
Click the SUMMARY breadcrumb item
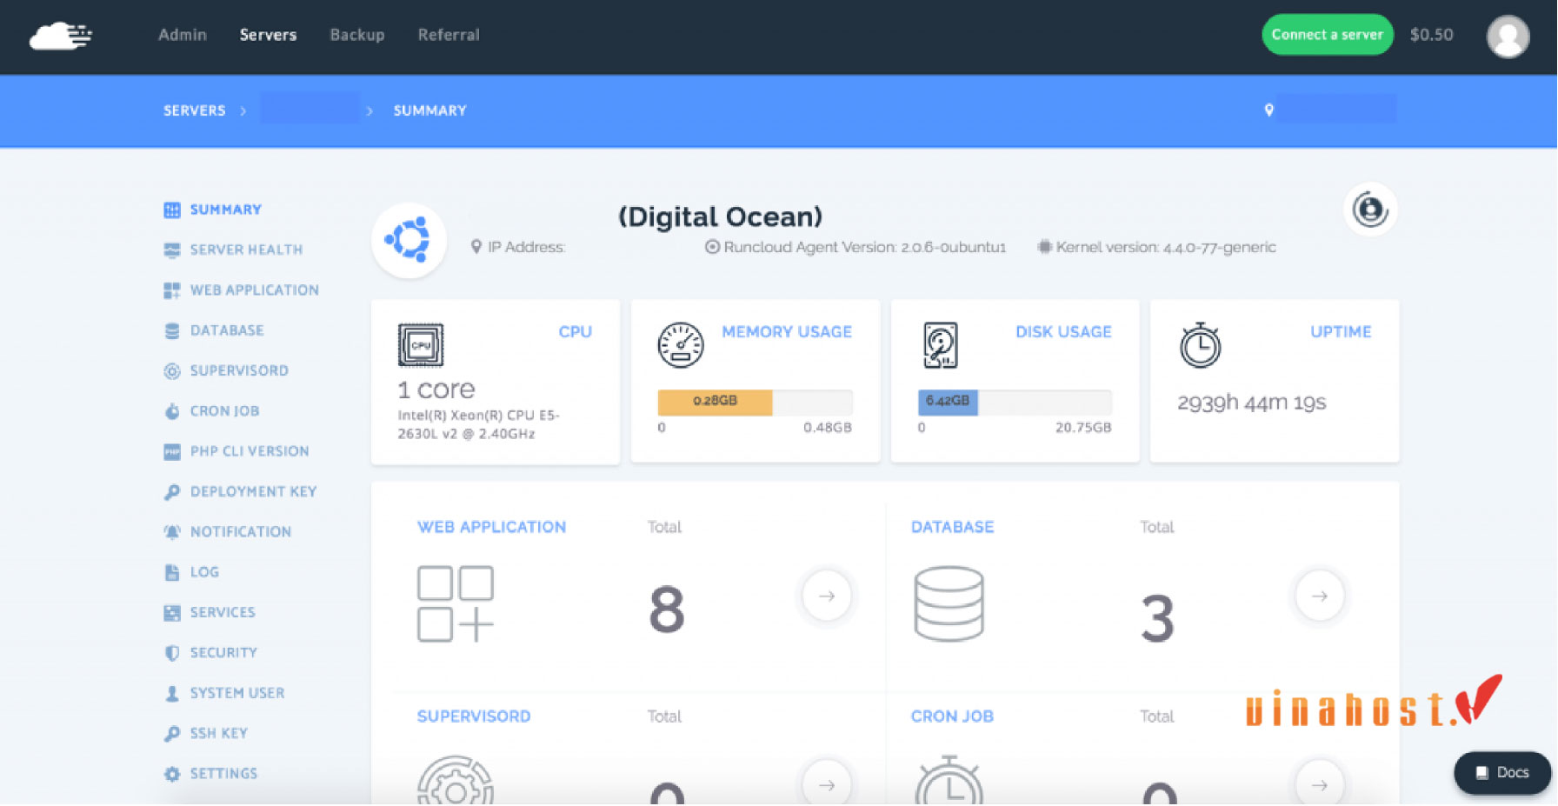pos(429,110)
